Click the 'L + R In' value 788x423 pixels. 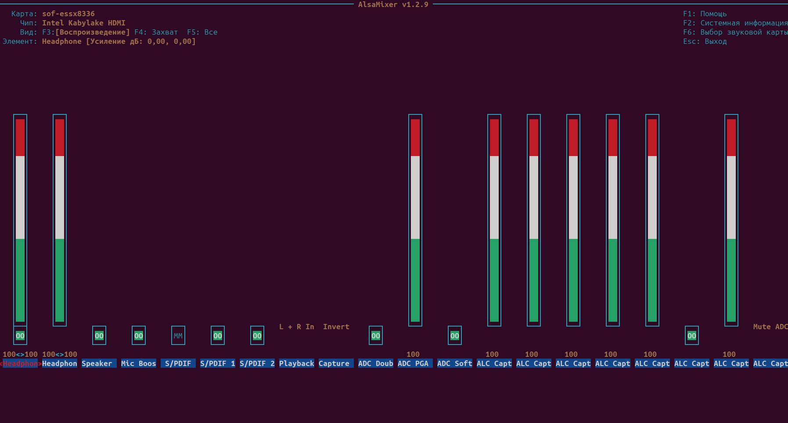click(x=297, y=327)
